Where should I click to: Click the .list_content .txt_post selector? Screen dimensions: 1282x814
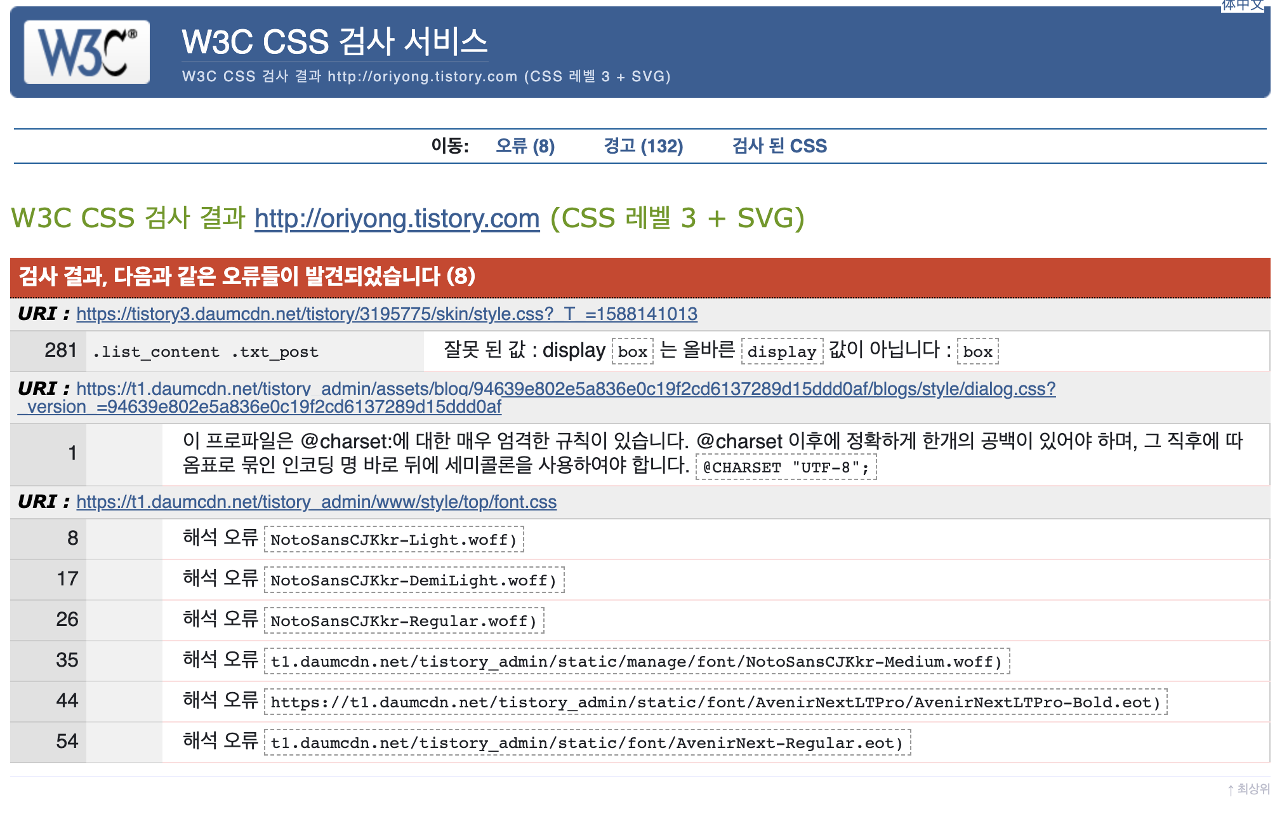[206, 352]
